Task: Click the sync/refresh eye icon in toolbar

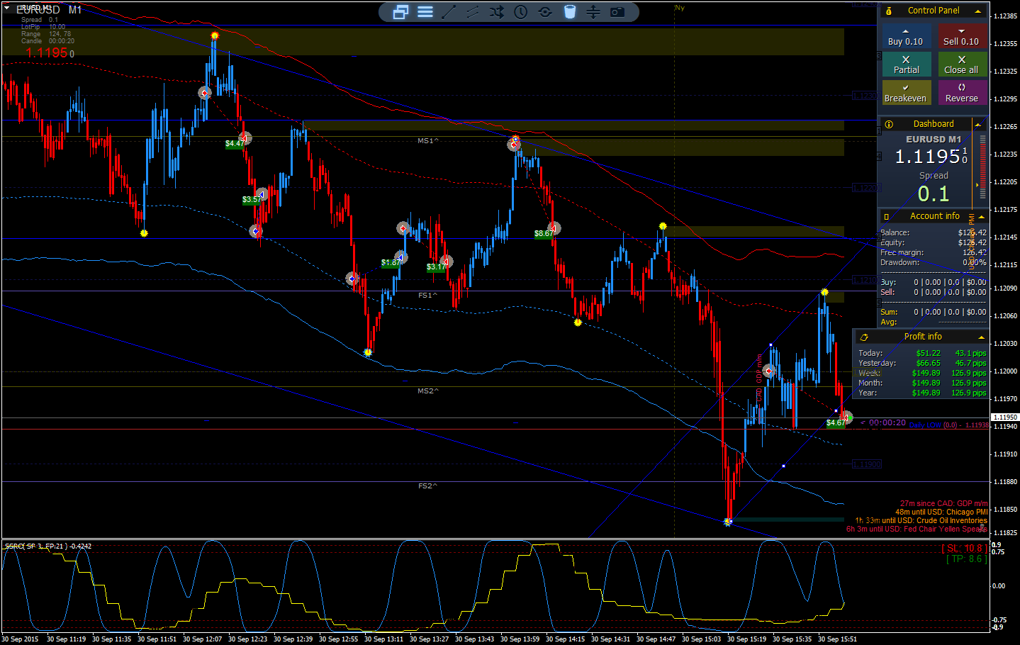Action: (x=545, y=12)
